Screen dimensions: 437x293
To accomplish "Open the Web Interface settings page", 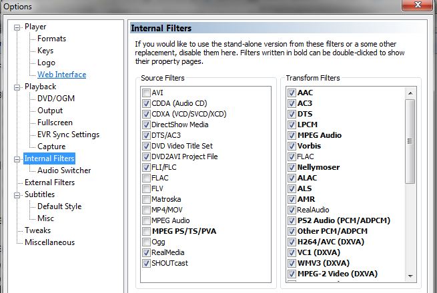I will coord(62,75).
